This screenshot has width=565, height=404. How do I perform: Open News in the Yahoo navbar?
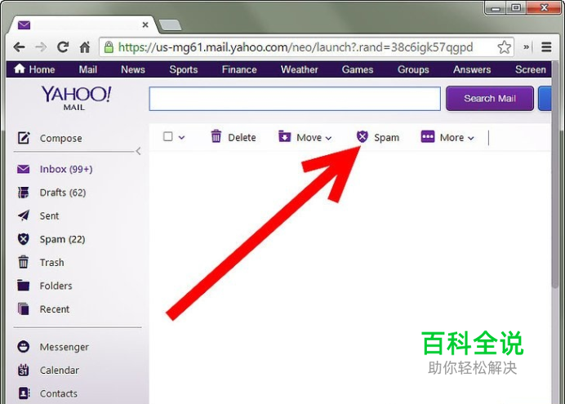click(x=133, y=69)
